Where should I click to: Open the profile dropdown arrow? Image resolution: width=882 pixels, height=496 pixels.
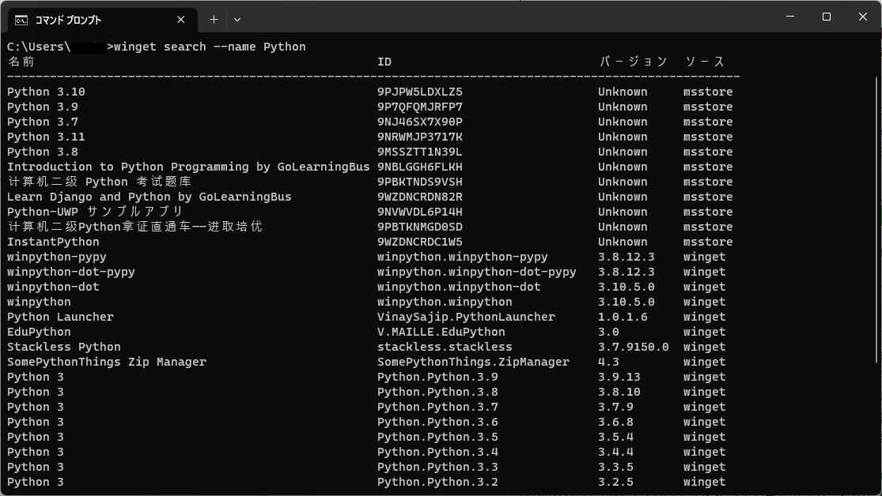coord(237,20)
